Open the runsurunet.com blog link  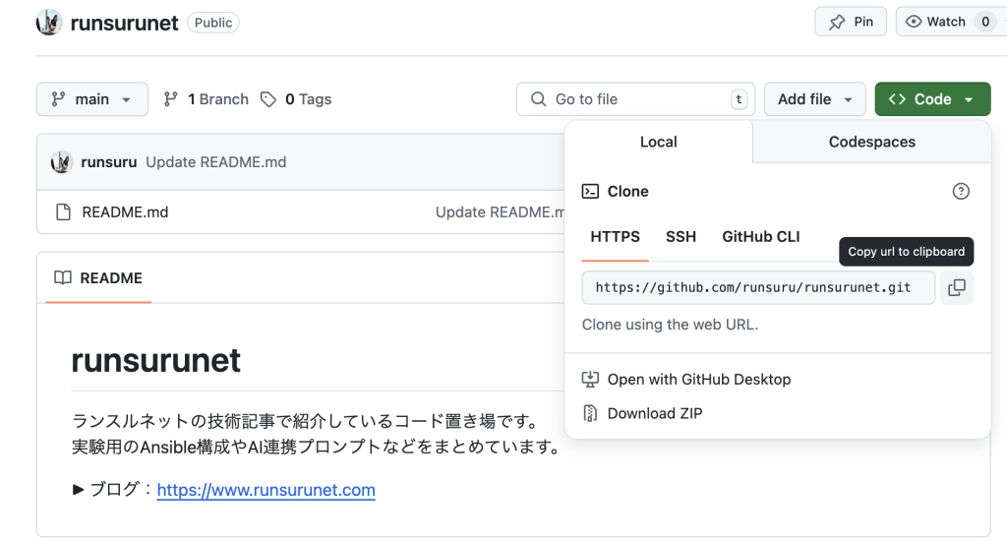[x=266, y=490]
